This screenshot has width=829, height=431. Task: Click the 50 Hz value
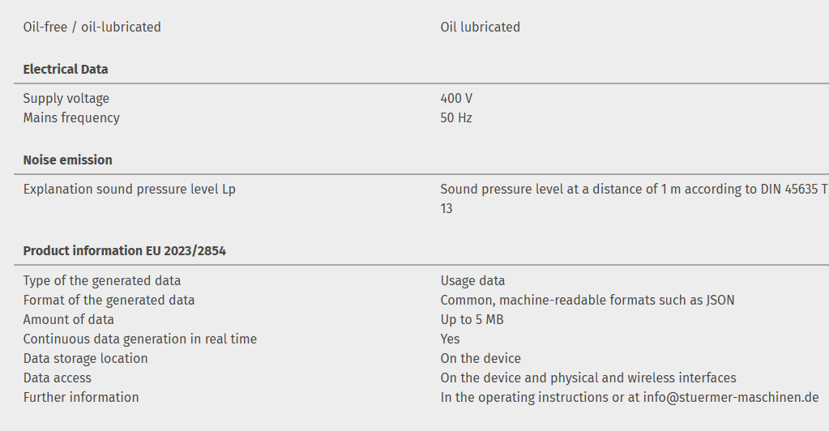(x=456, y=118)
